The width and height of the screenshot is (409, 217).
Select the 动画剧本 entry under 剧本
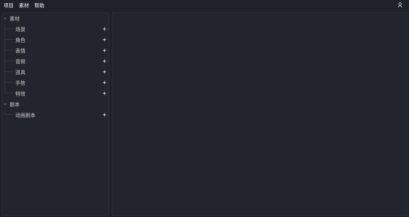pyautogui.click(x=25, y=115)
